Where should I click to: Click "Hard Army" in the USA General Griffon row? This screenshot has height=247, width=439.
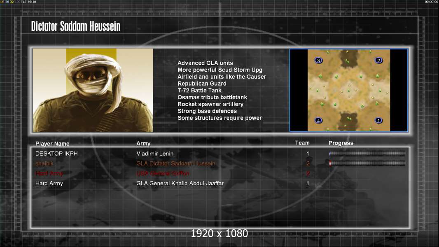click(x=49, y=173)
